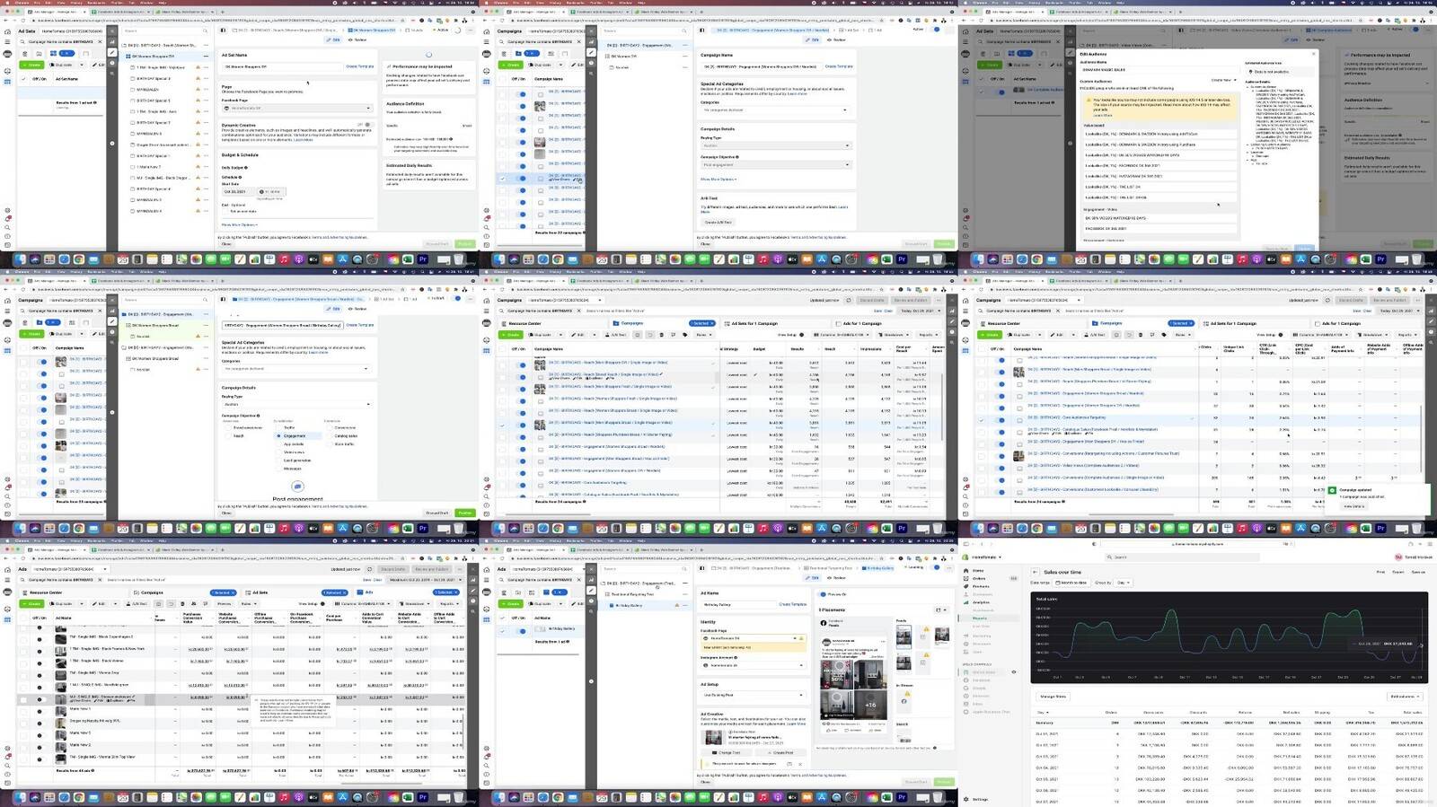Open Analytics section in Shopify sidebar

coord(982,602)
